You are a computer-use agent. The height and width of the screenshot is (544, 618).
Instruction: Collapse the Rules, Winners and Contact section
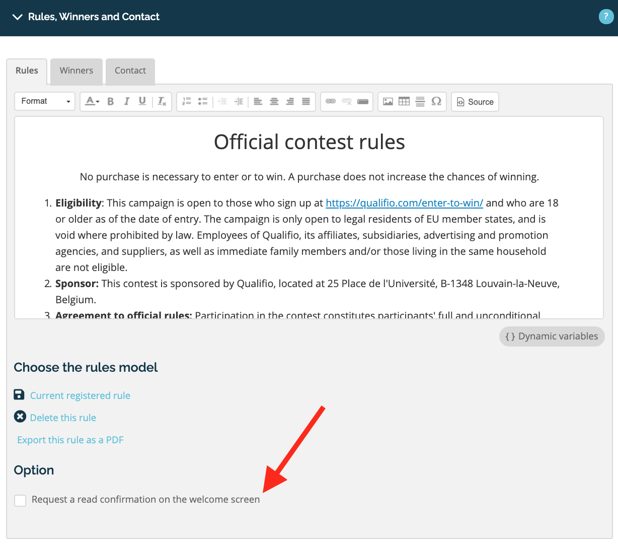coord(18,17)
